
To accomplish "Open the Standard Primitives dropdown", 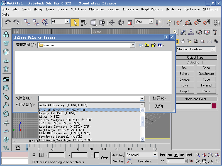I will [x=213, y=49].
